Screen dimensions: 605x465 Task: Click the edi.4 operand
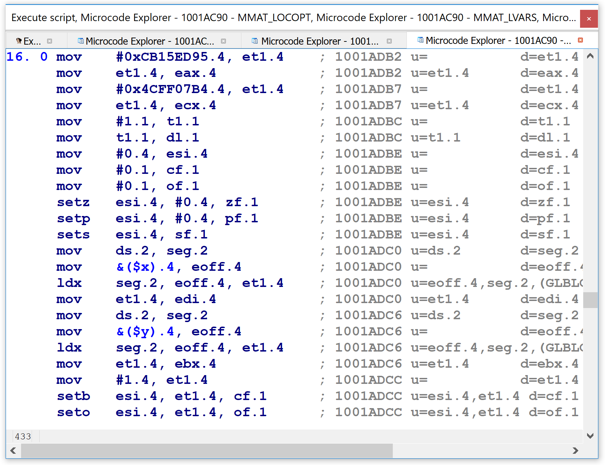tap(195, 299)
